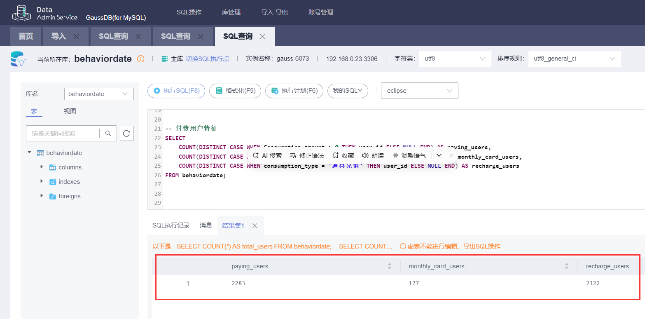Open the eclipse theme dropdown
This screenshot has height=319, width=645.
coord(420,91)
